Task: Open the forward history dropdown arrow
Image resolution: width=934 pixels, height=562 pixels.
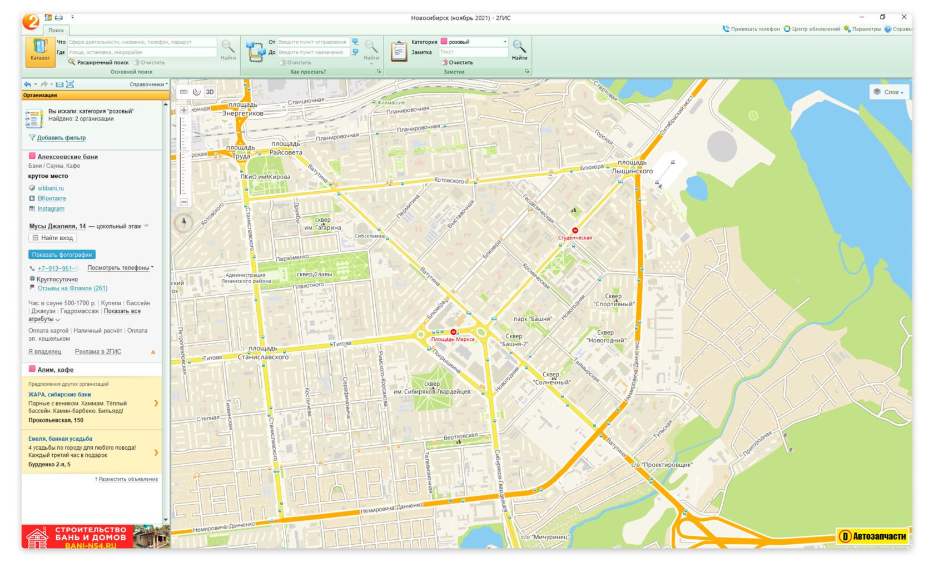Action: coord(51,84)
